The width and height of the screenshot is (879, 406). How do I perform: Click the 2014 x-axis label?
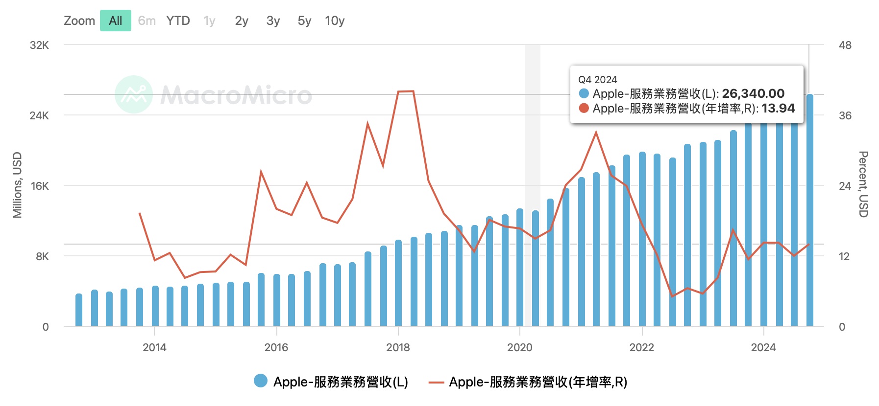pyautogui.click(x=154, y=347)
